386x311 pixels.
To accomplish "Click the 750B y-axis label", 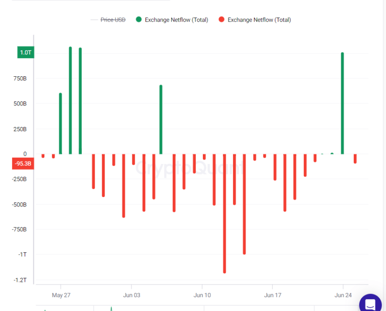I will [19, 79].
